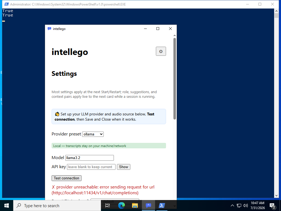Click PowerShell scrollbar up arrow
The height and width of the screenshot is (211, 281).
tap(276, 11)
